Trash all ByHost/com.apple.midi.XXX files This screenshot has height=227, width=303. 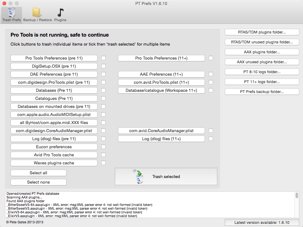(x=54, y=122)
